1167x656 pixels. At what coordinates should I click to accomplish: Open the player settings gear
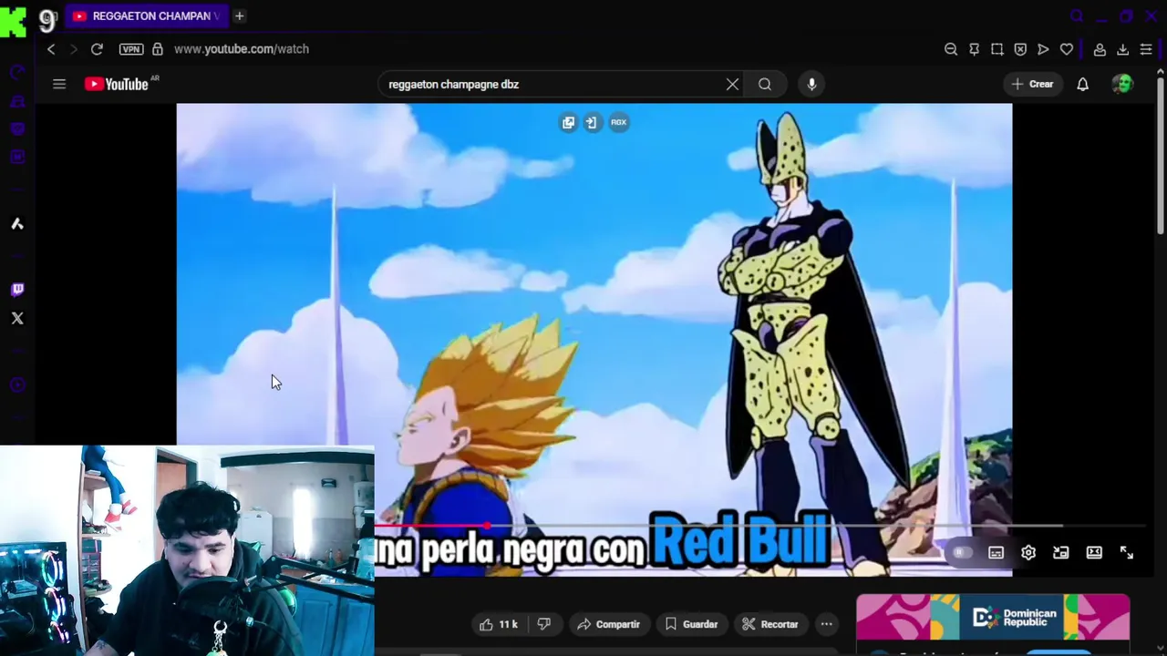point(1028,552)
